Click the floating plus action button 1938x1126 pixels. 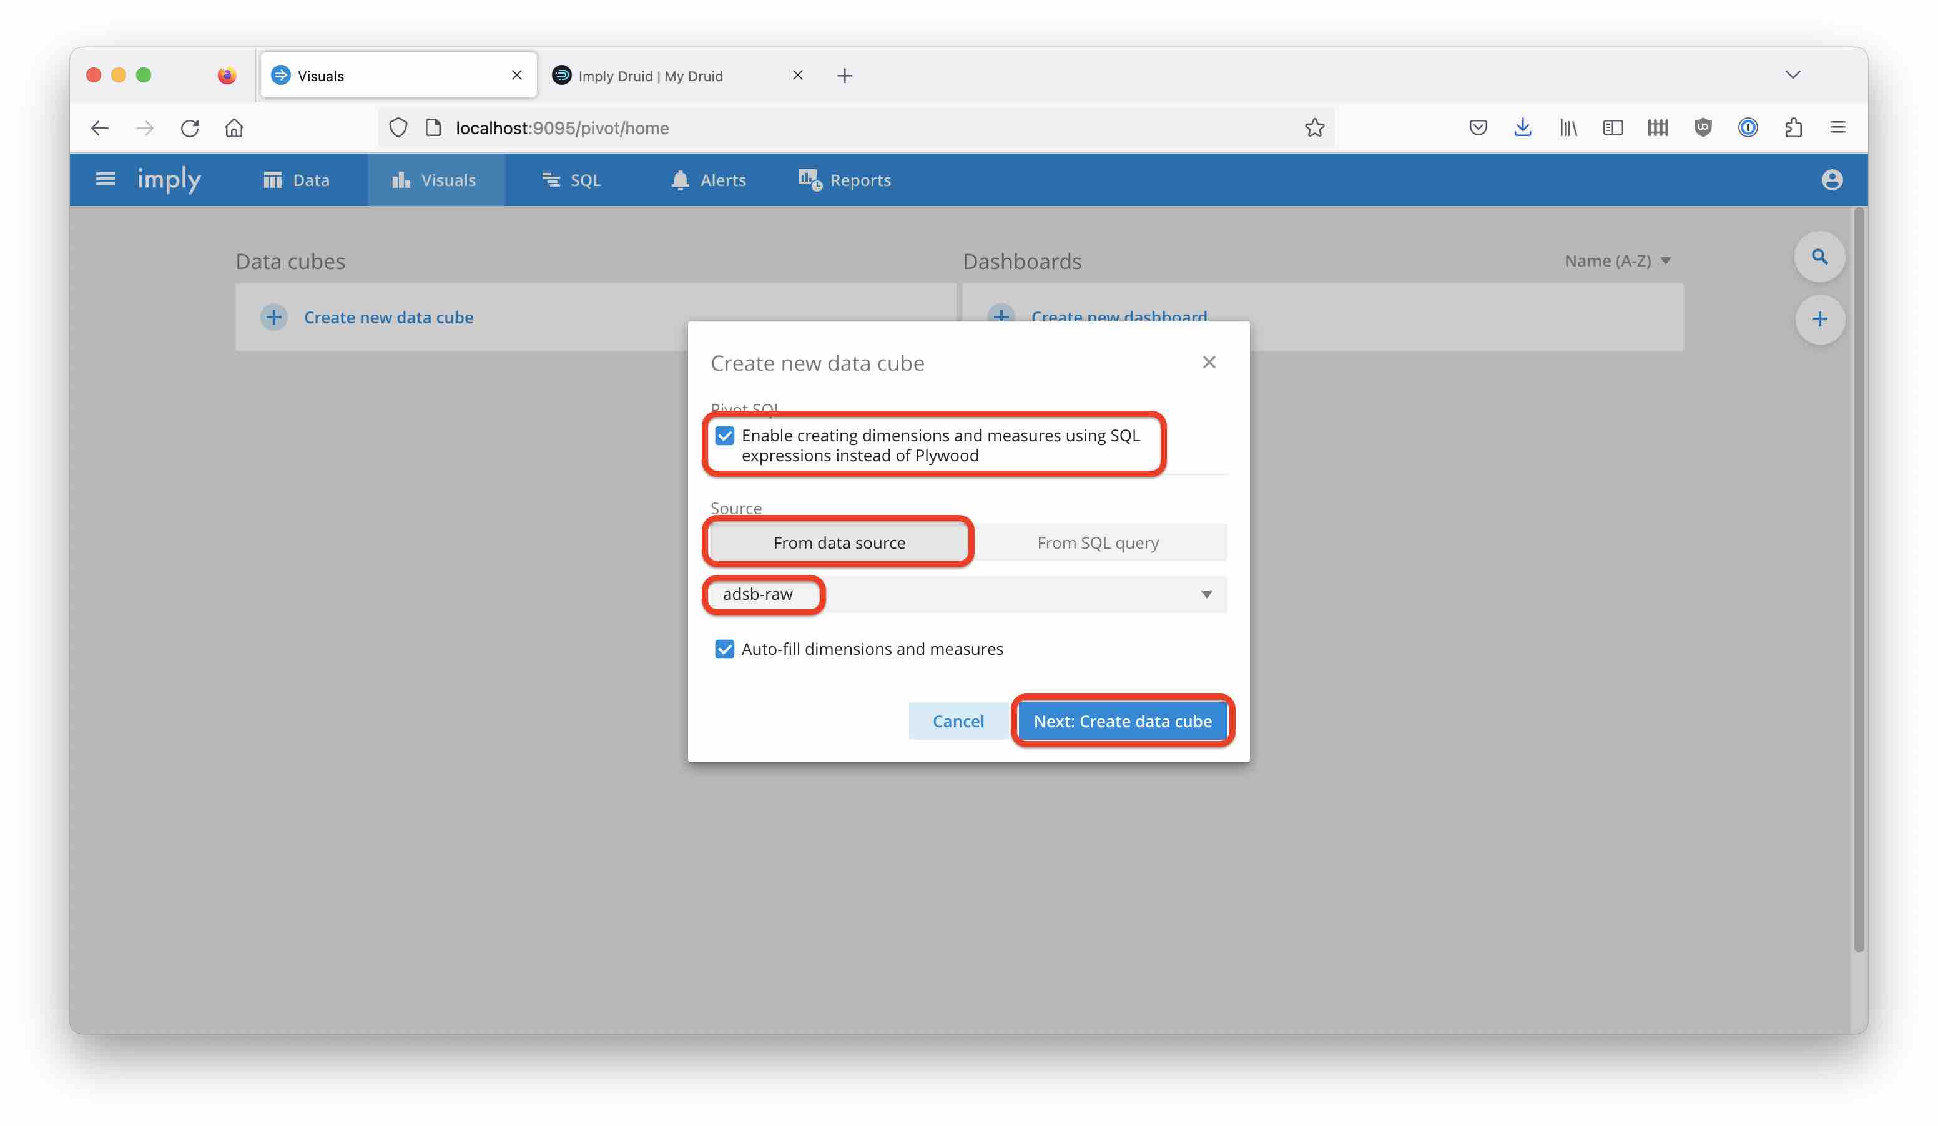click(x=1821, y=318)
